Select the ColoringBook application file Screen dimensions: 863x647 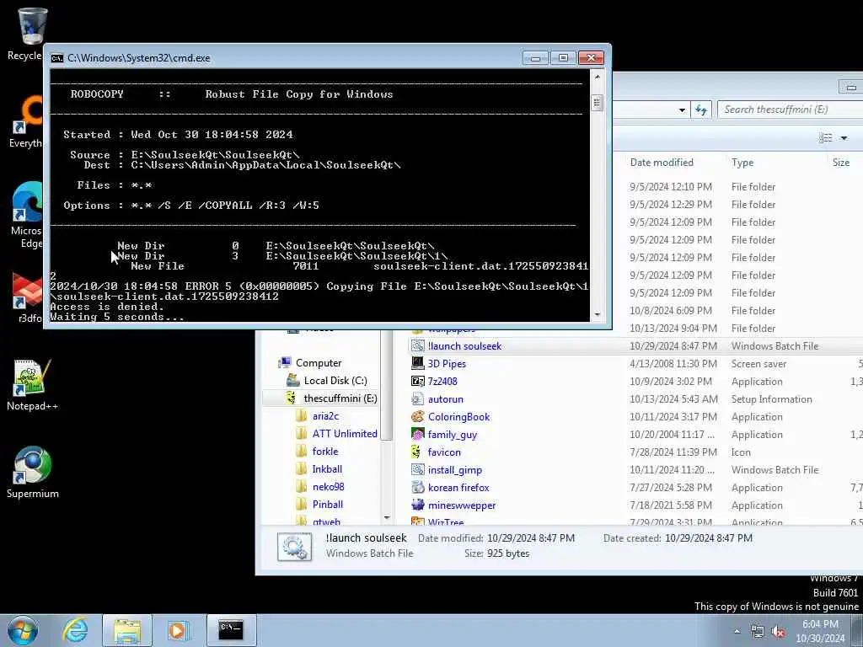click(x=459, y=416)
